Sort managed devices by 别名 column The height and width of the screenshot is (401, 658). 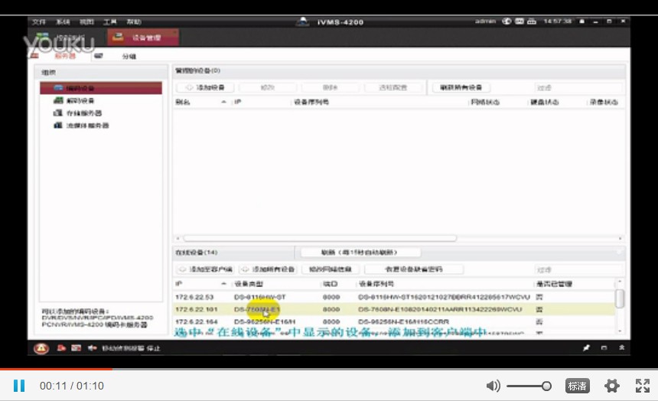[183, 102]
